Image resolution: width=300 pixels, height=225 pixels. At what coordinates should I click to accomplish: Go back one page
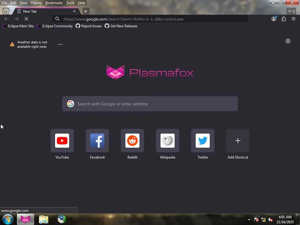click(6, 19)
